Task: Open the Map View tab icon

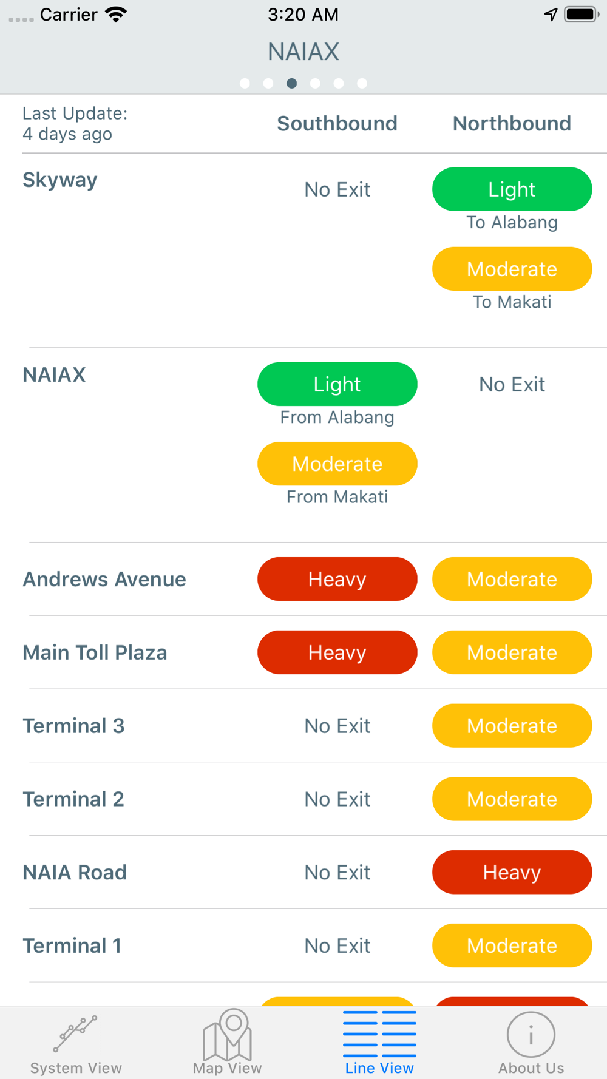Action: coord(228,1034)
